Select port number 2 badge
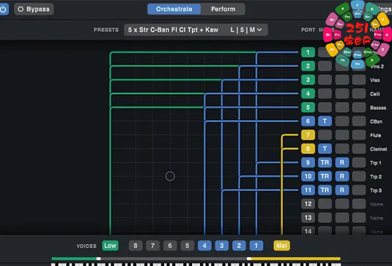 308,66
